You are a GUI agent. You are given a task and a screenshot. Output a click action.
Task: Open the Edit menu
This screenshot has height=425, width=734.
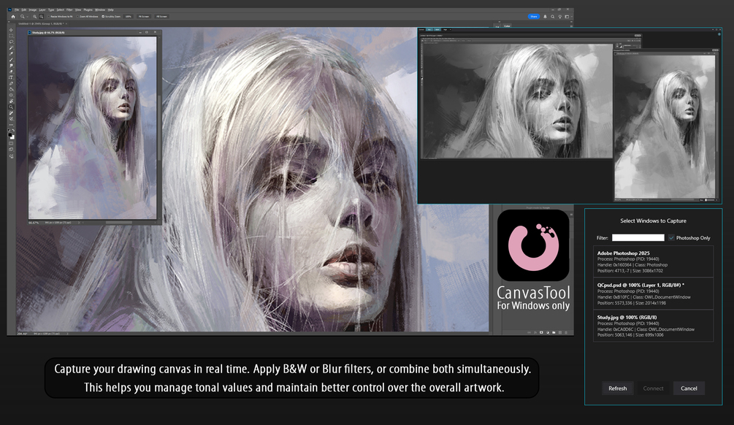click(24, 9)
